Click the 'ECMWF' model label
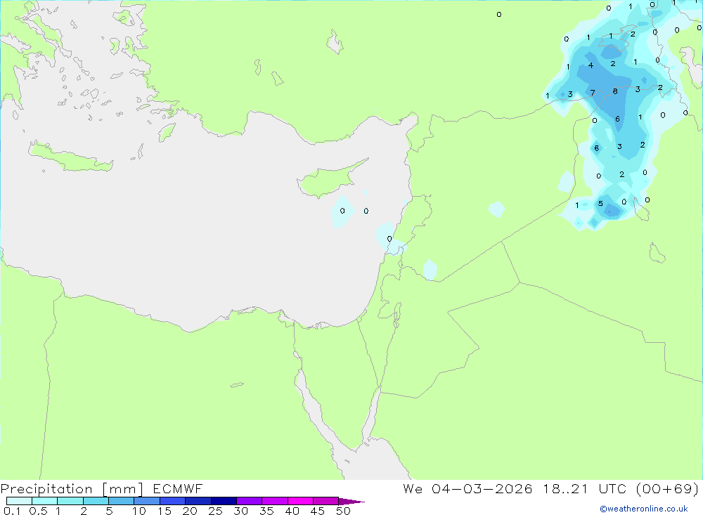Screen dimensions: 703x515 [x=178, y=488]
